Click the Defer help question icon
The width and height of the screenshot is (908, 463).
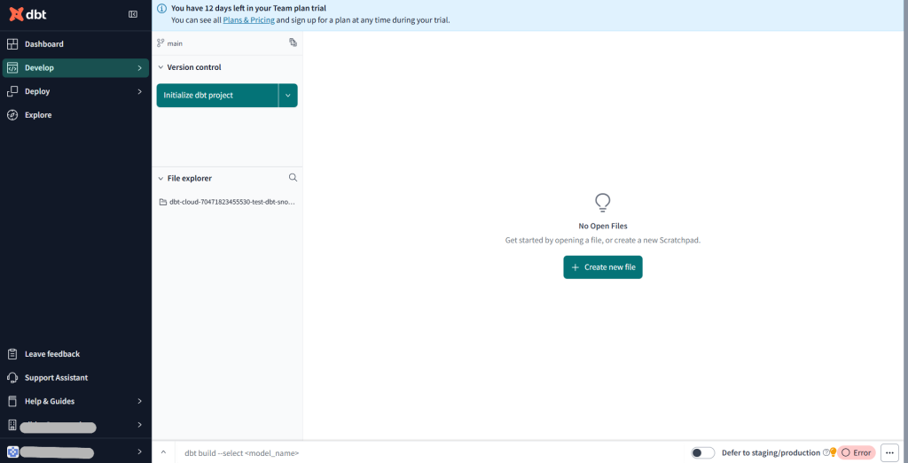pyautogui.click(x=826, y=452)
